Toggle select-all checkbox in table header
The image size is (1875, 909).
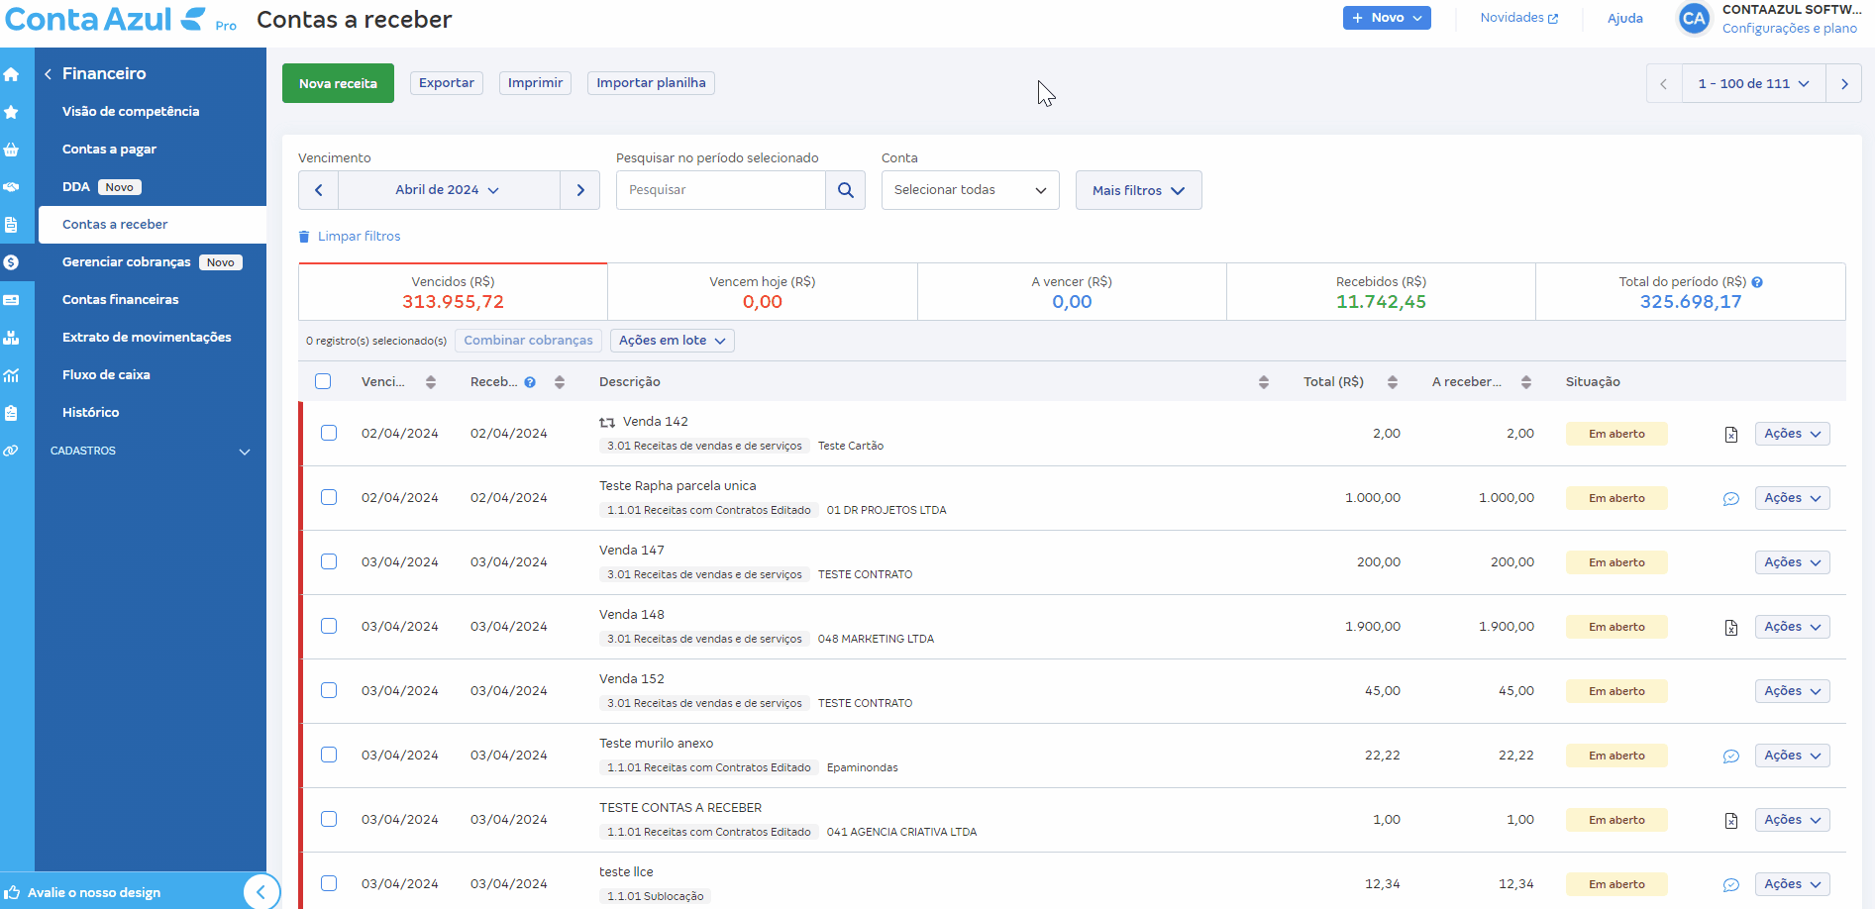pyautogui.click(x=323, y=381)
